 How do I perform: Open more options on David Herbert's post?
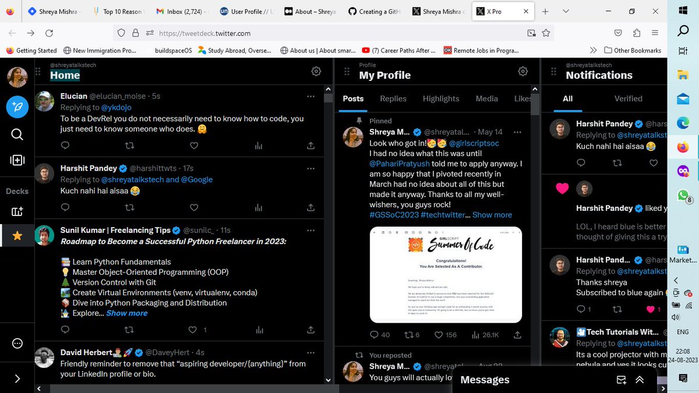tap(312, 353)
